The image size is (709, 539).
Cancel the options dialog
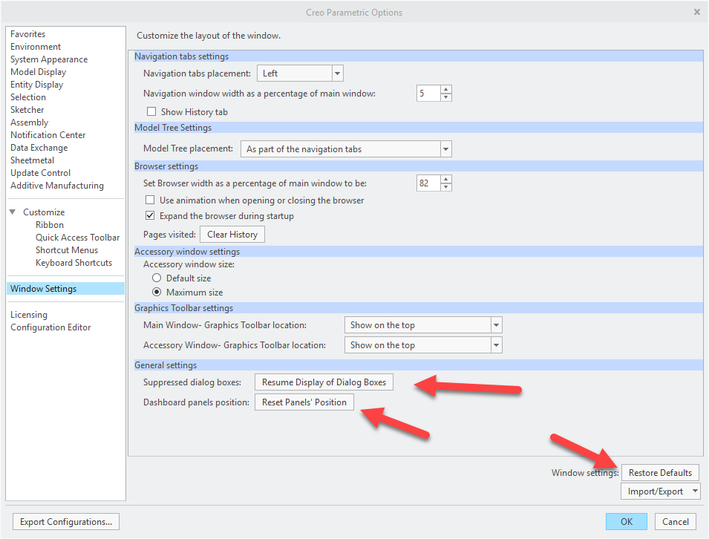tap(676, 522)
